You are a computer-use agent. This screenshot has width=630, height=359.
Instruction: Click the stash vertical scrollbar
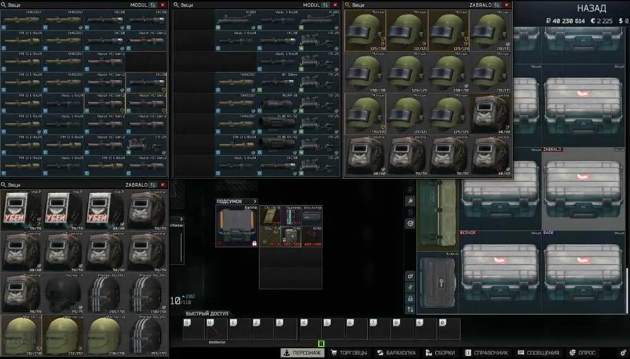[627, 290]
